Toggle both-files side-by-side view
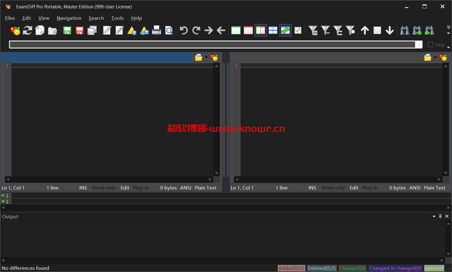 261,30
